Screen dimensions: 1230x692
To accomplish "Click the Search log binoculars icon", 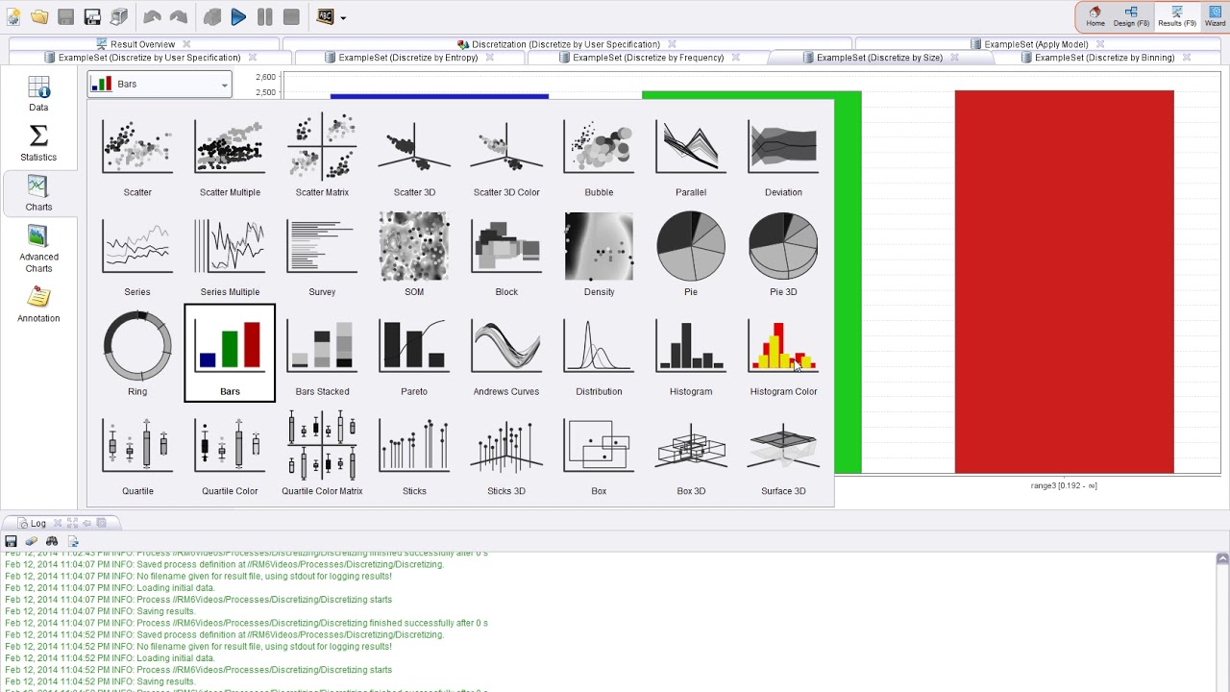I will (52, 541).
